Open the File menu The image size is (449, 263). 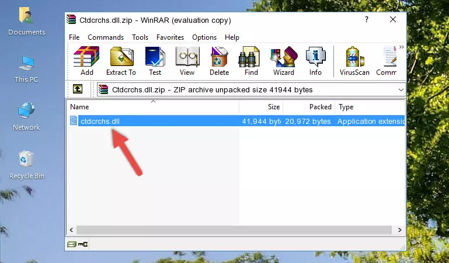74,37
